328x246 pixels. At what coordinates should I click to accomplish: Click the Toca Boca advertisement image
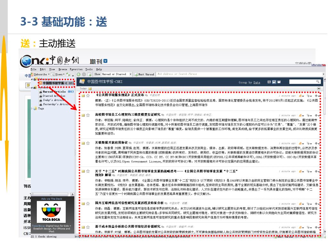pyautogui.click(x=51, y=212)
